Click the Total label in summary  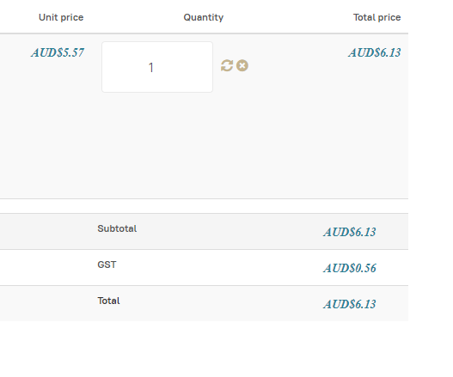click(108, 301)
